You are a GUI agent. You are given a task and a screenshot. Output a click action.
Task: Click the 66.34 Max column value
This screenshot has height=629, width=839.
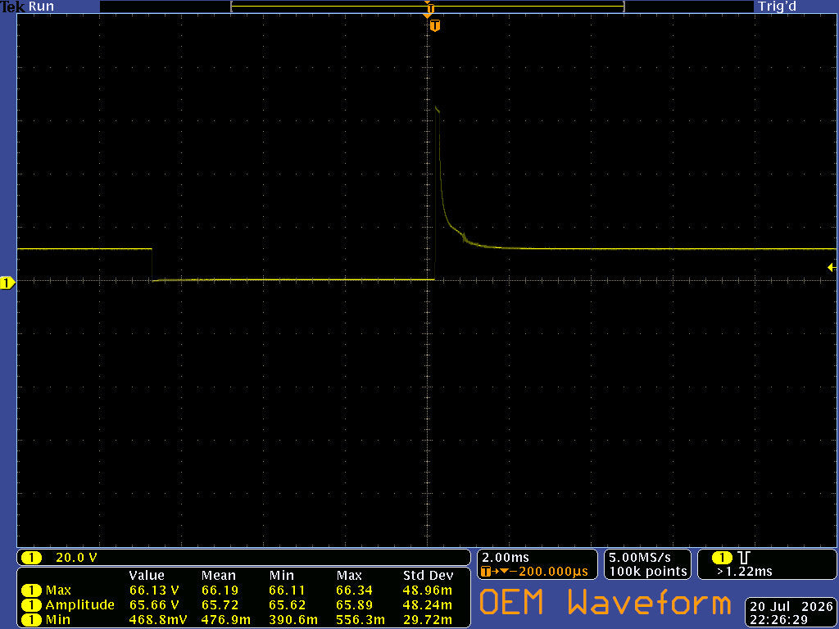[354, 591]
